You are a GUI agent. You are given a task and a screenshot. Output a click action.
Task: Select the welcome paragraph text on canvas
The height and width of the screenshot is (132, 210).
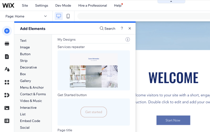pos(173,98)
